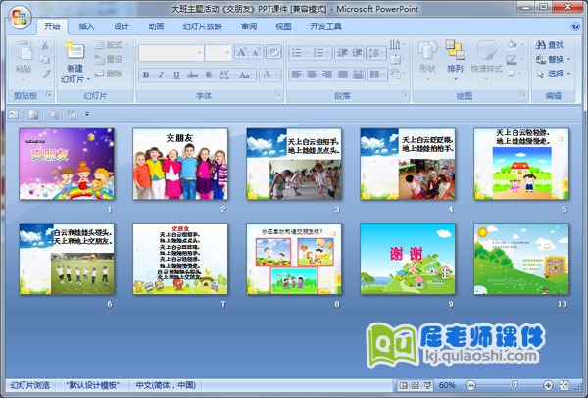Switch to the 幻灯片放映 tab
588x398 pixels.
pos(203,26)
